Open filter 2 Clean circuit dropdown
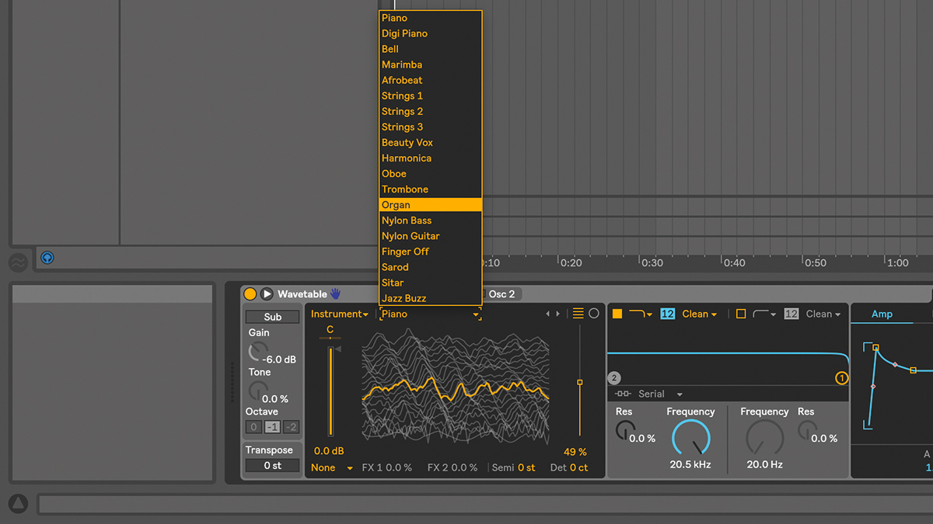933x524 pixels. (x=823, y=314)
